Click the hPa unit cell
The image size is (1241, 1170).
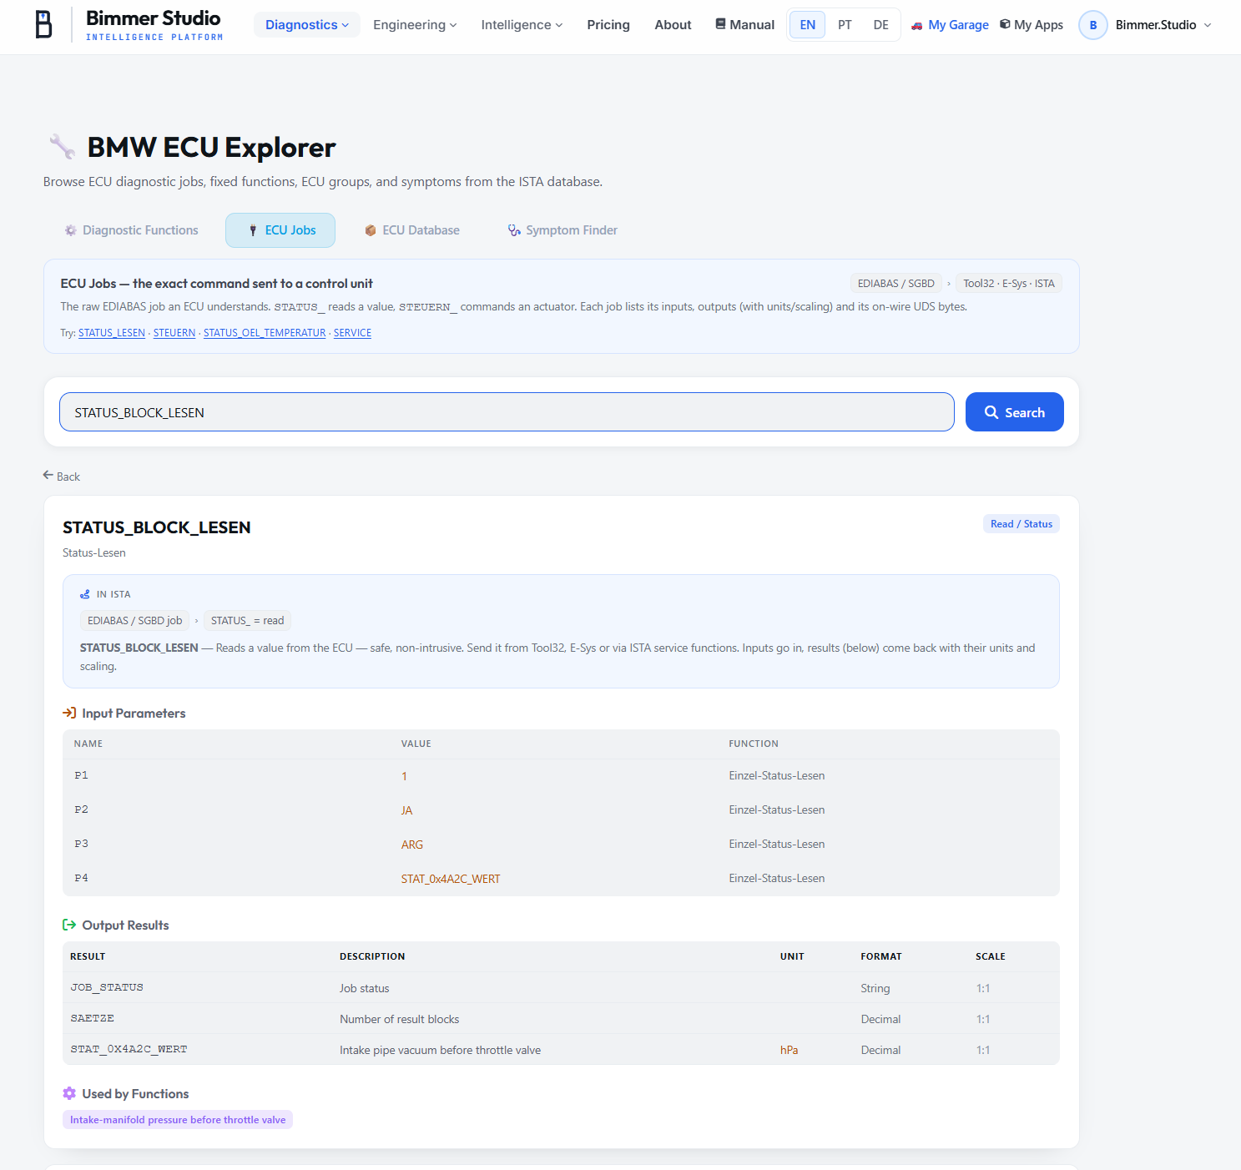(x=789, y=1050)
